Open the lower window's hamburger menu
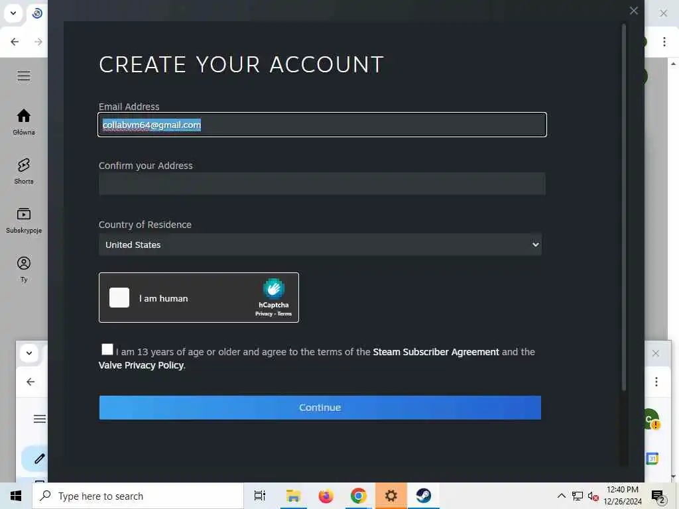This screenshot has height=509, width=679. pyautogui.click(x=40, y=419)
